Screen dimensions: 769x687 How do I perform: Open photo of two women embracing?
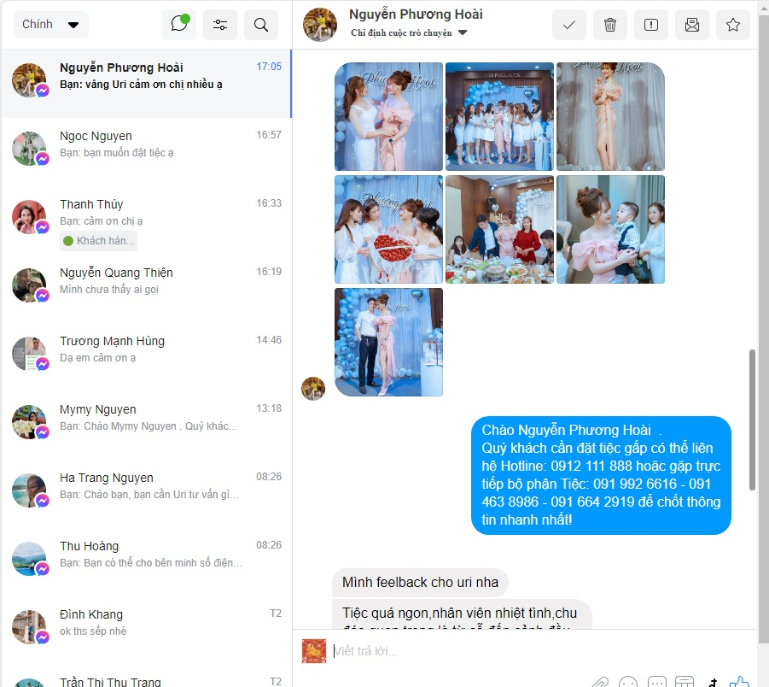388,116
